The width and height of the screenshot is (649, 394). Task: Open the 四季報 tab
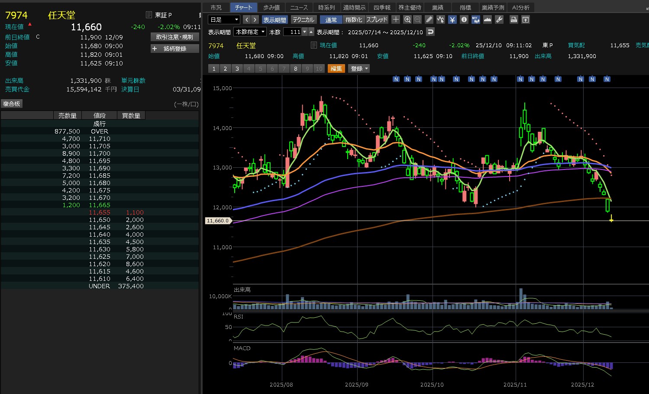tap(382, 7)
